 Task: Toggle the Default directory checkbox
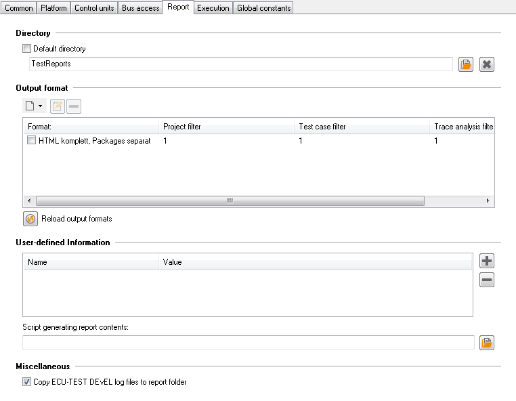tap(26, 49)
